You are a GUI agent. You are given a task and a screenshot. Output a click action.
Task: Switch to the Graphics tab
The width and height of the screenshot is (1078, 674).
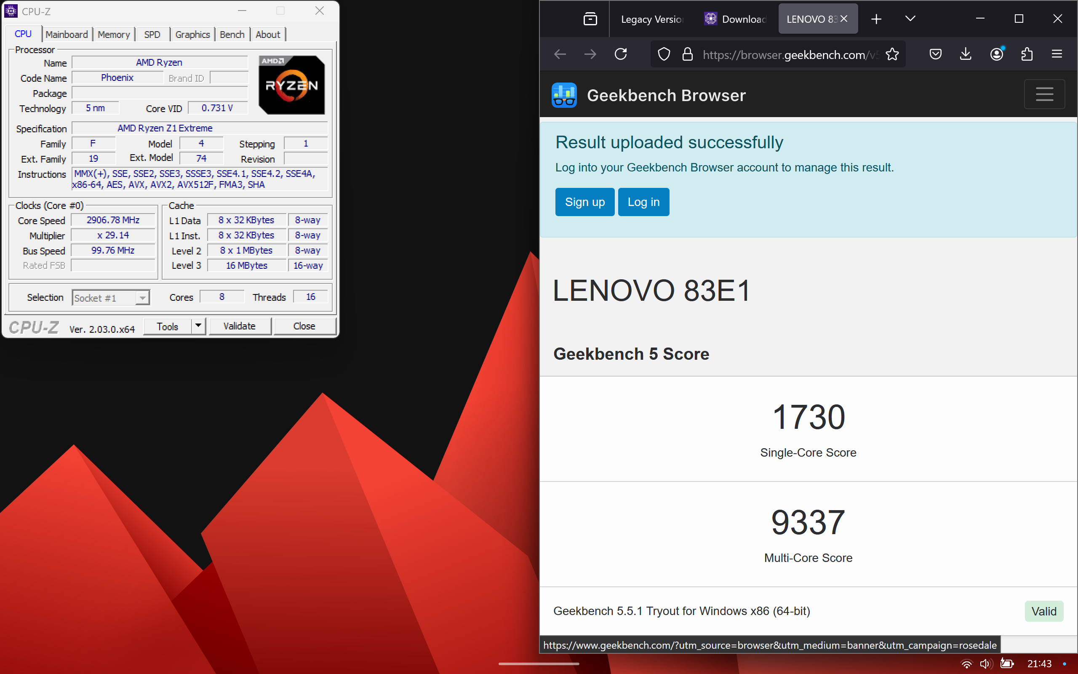point(192,34)
